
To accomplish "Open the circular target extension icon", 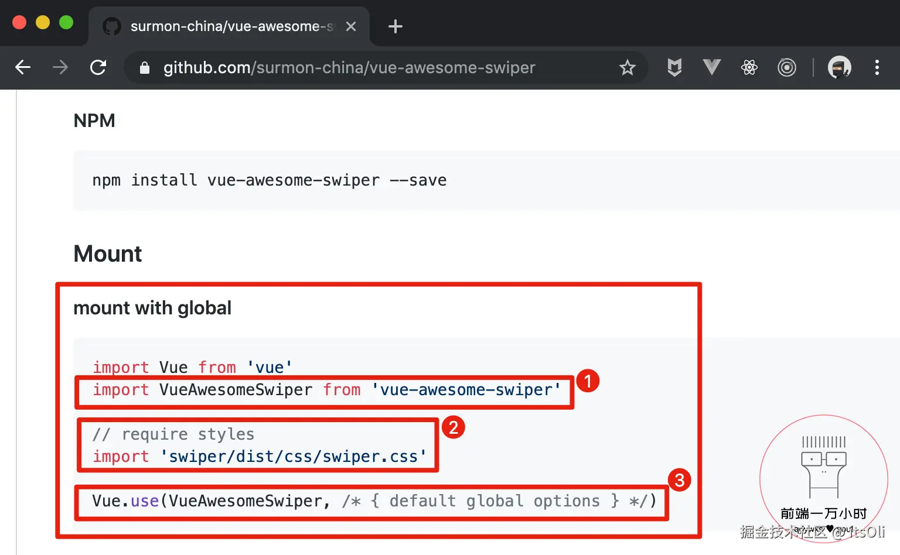I will (x=787, y=67).
